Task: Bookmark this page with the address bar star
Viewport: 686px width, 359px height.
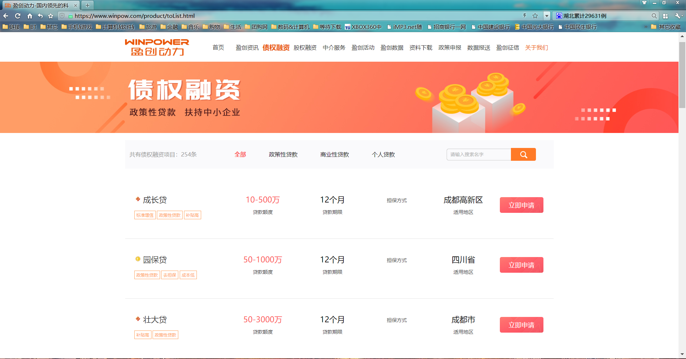Action: click(x=535, y=16)
